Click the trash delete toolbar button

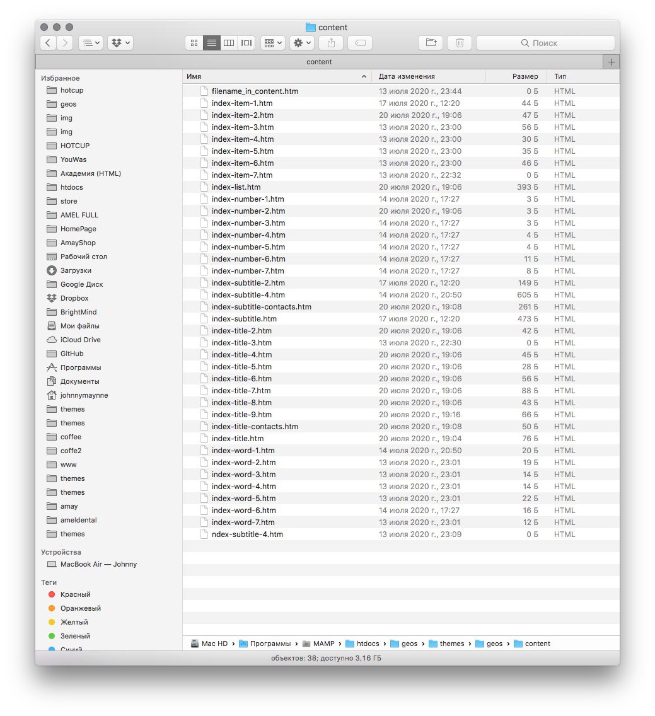point(460,43)
